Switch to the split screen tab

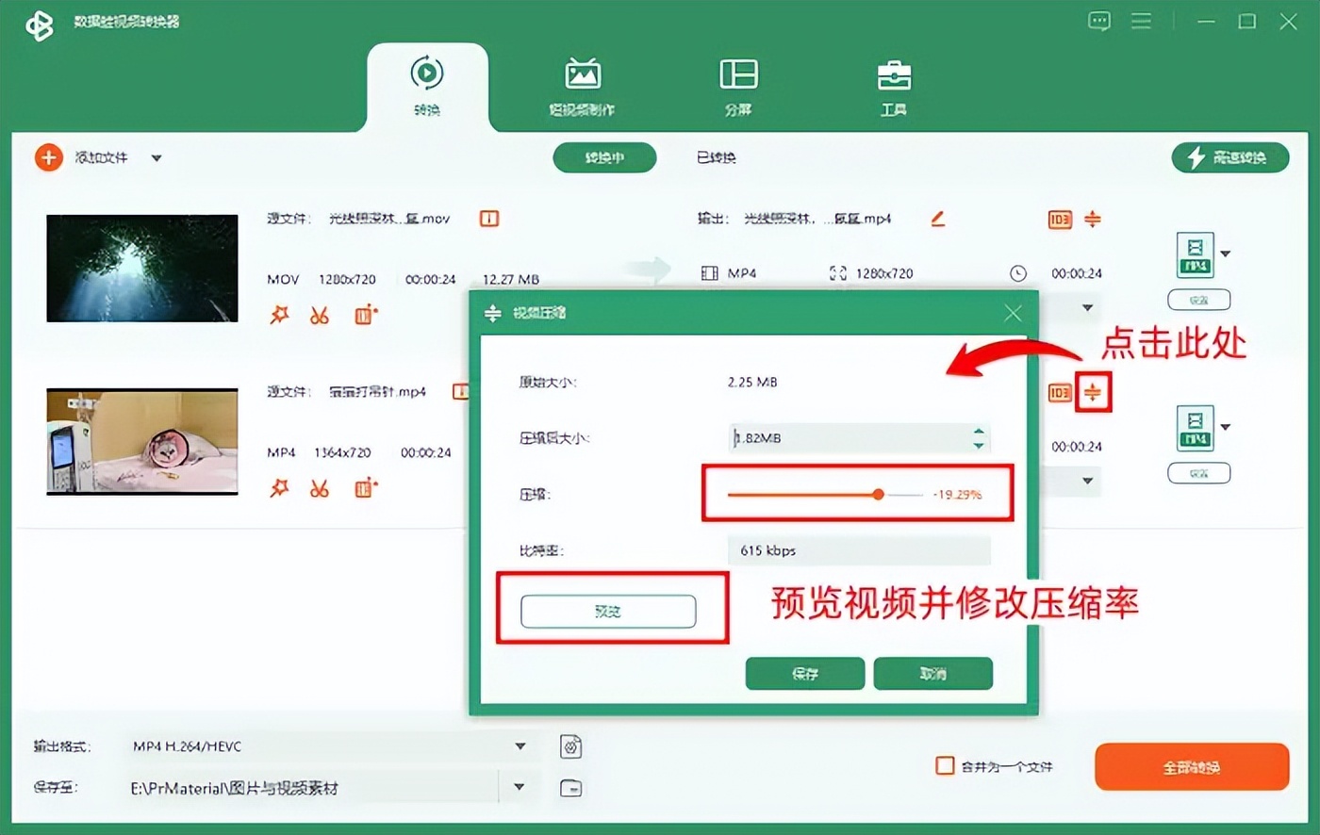point(738,87)
